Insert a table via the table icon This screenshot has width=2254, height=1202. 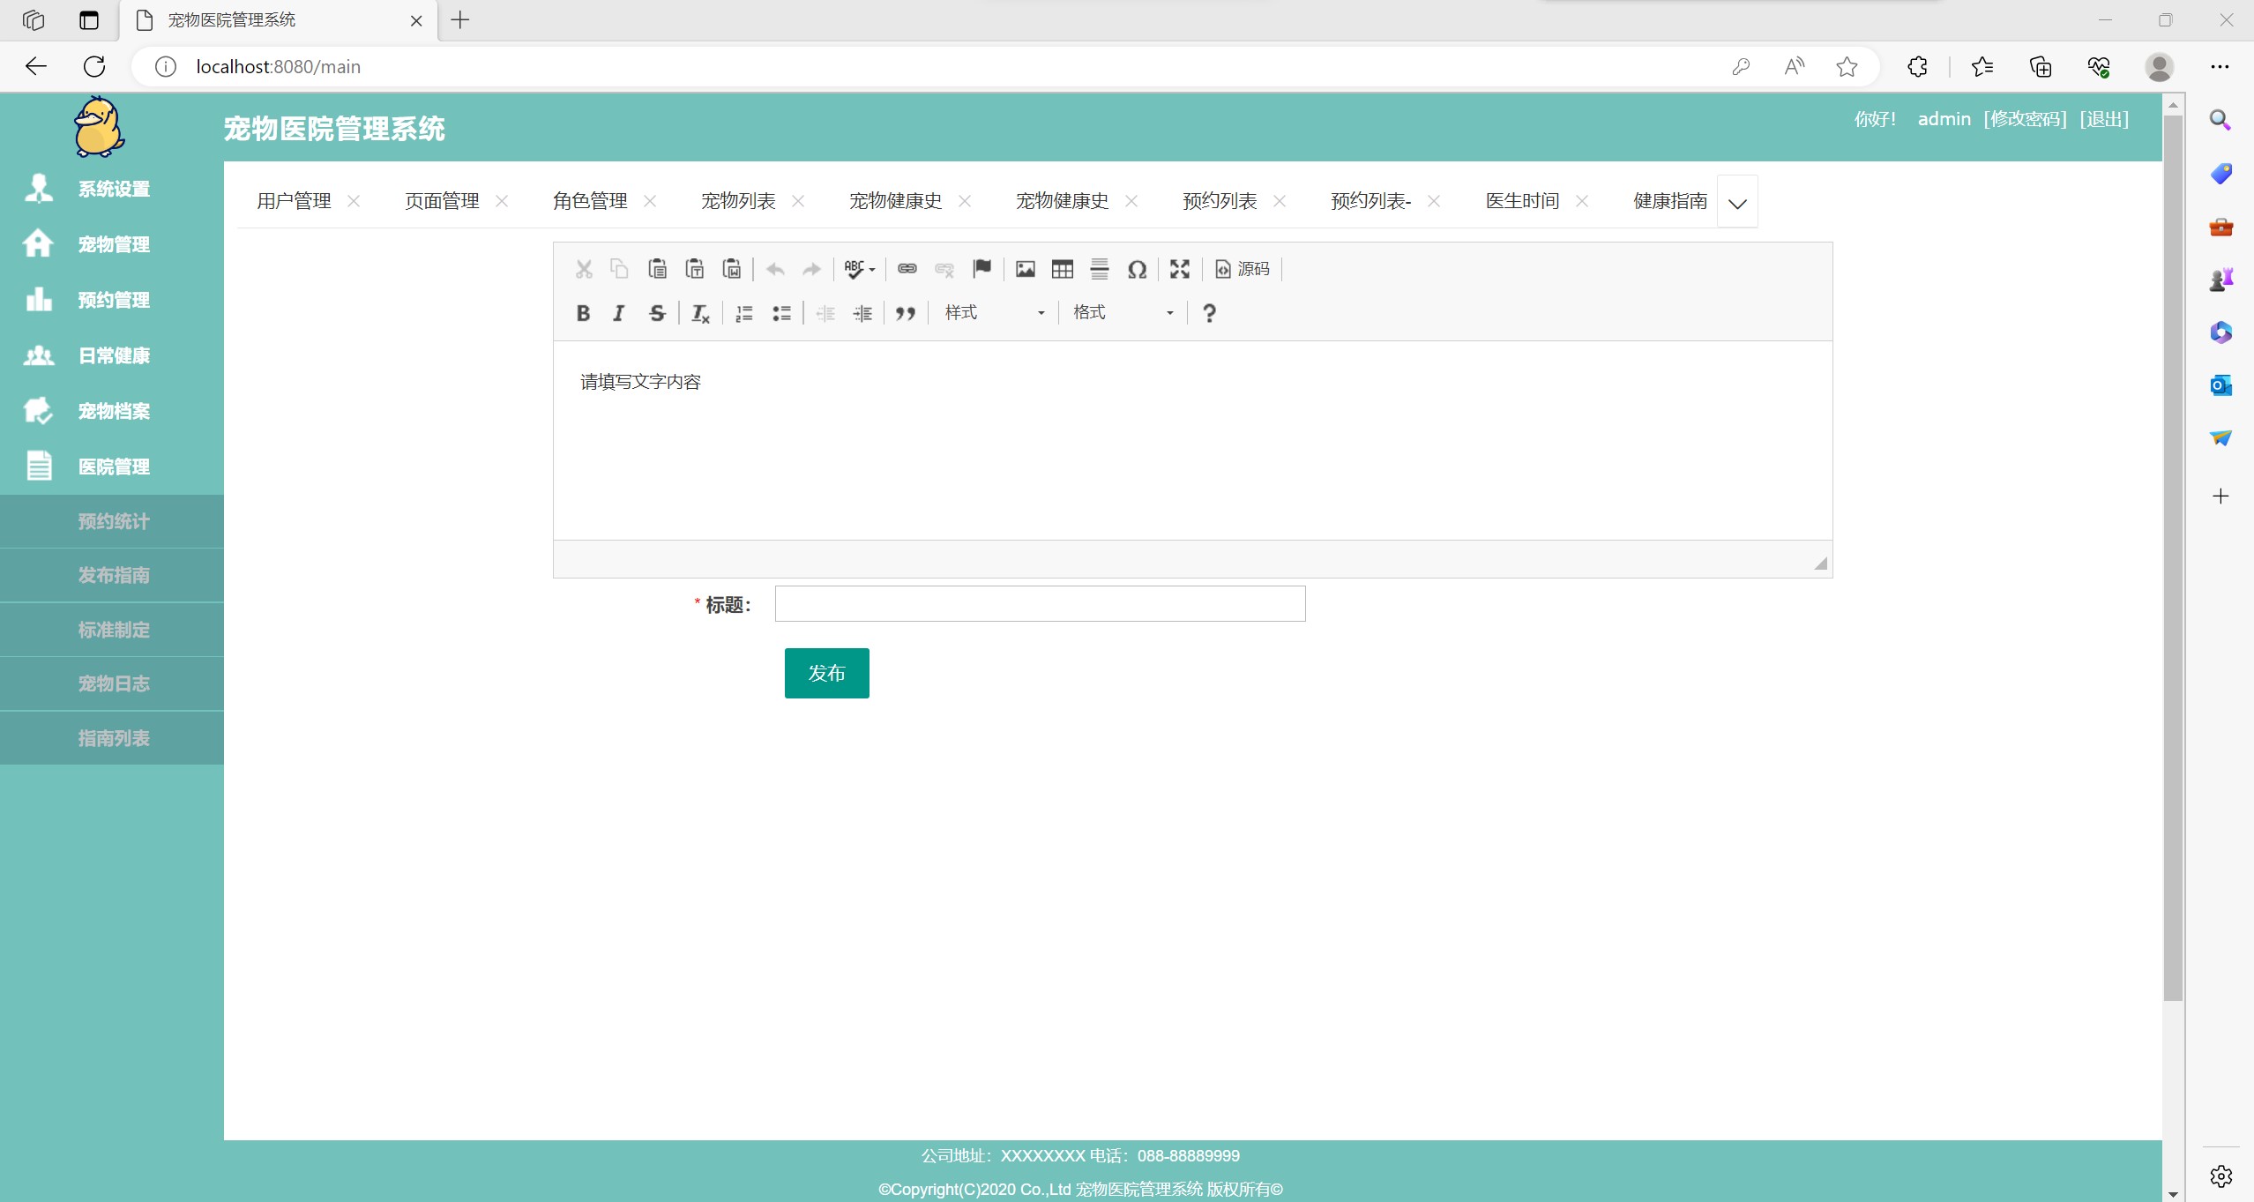pos(1063,269)
